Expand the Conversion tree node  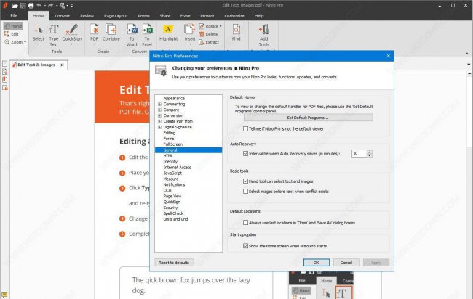click(159, 115)
